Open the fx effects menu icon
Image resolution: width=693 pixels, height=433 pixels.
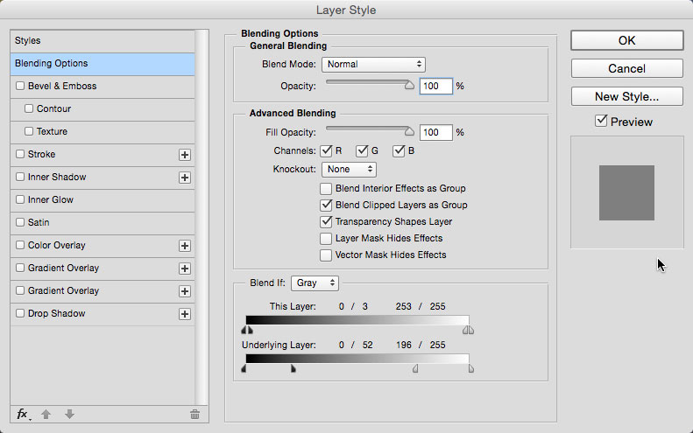pyautogui.click(x=23, y=414)
